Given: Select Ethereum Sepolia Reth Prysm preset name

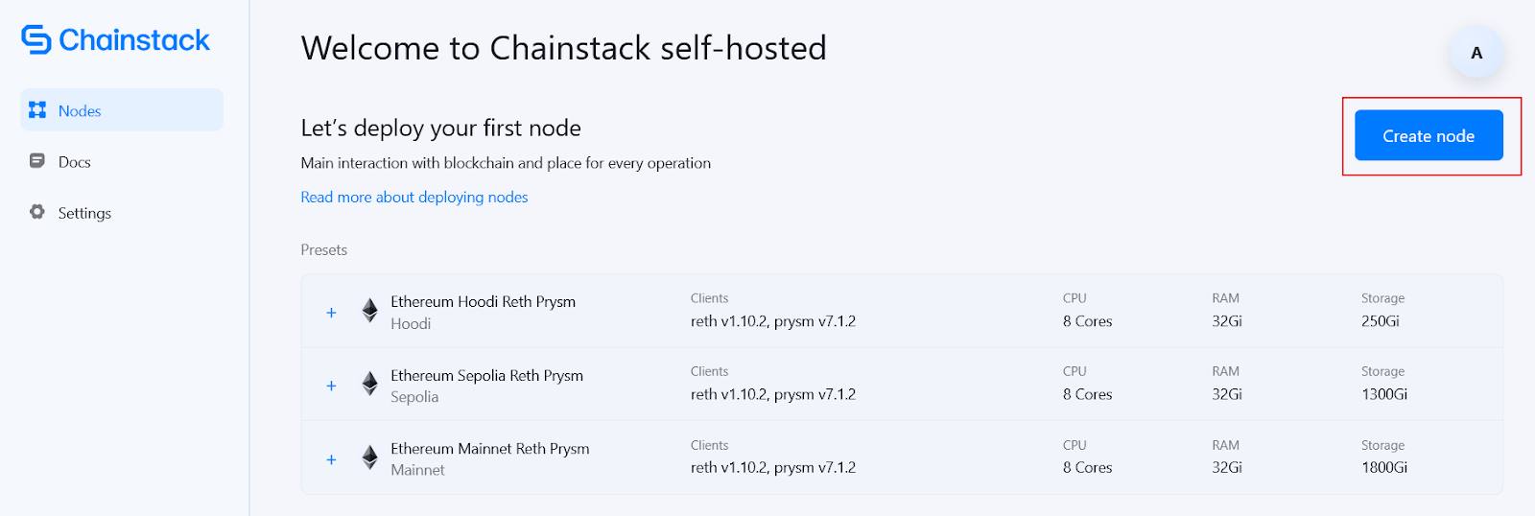Looking at the screenshot, I should (x=486, y=375).
